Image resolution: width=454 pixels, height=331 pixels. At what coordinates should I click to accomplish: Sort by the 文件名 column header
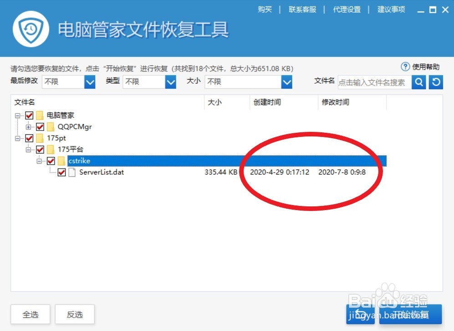coord(25,102)
